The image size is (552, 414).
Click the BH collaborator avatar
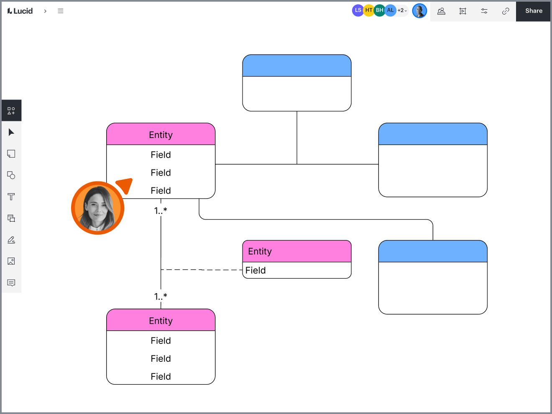pyautogui.click(x=379, y=10)
